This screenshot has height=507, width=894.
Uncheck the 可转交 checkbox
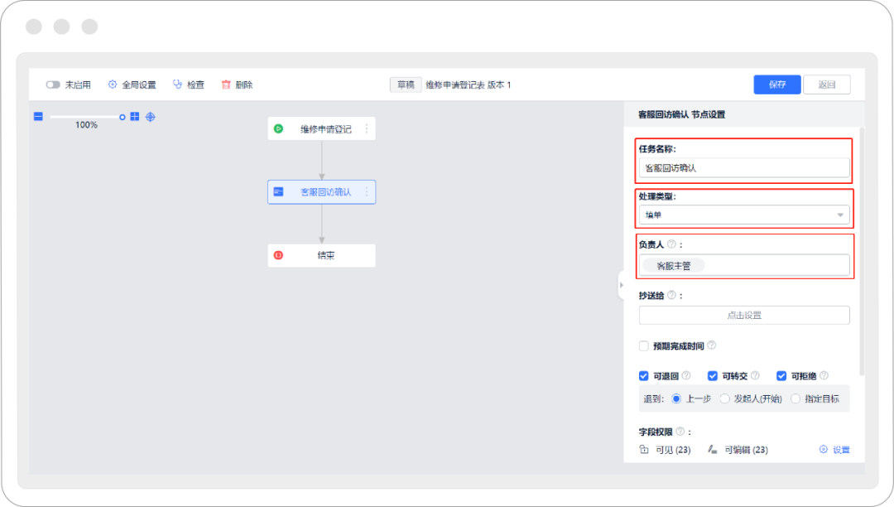[713, 375]
